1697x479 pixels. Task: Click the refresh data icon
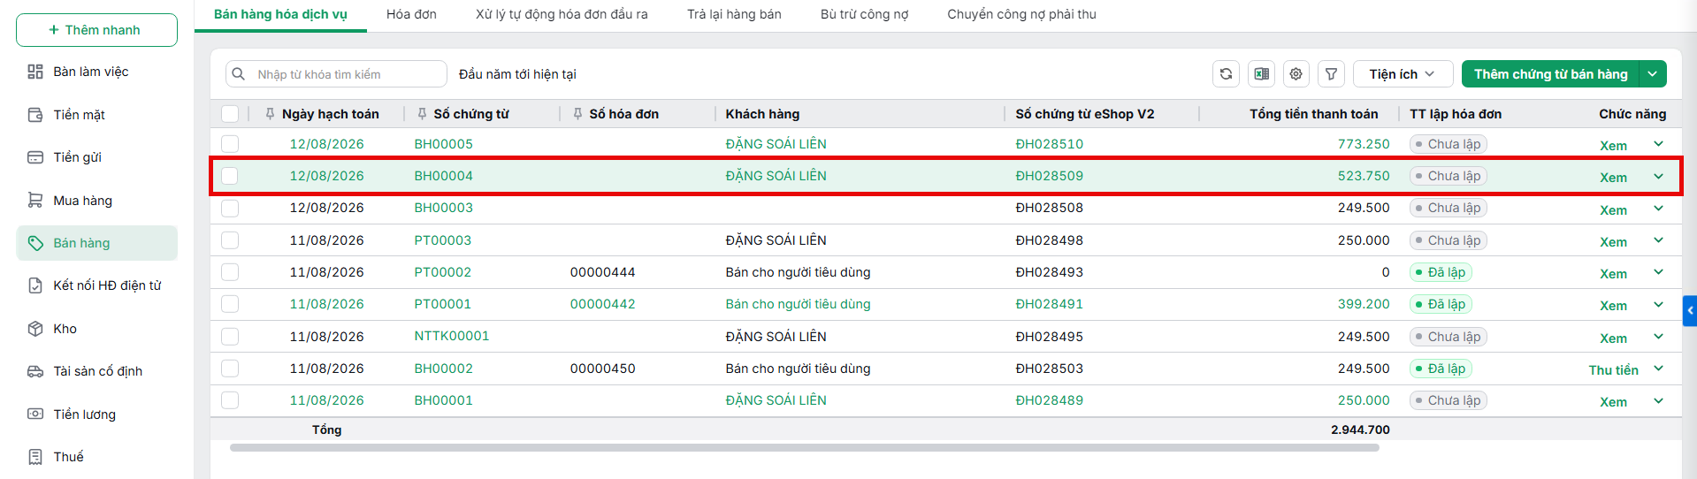[1226, 74]
